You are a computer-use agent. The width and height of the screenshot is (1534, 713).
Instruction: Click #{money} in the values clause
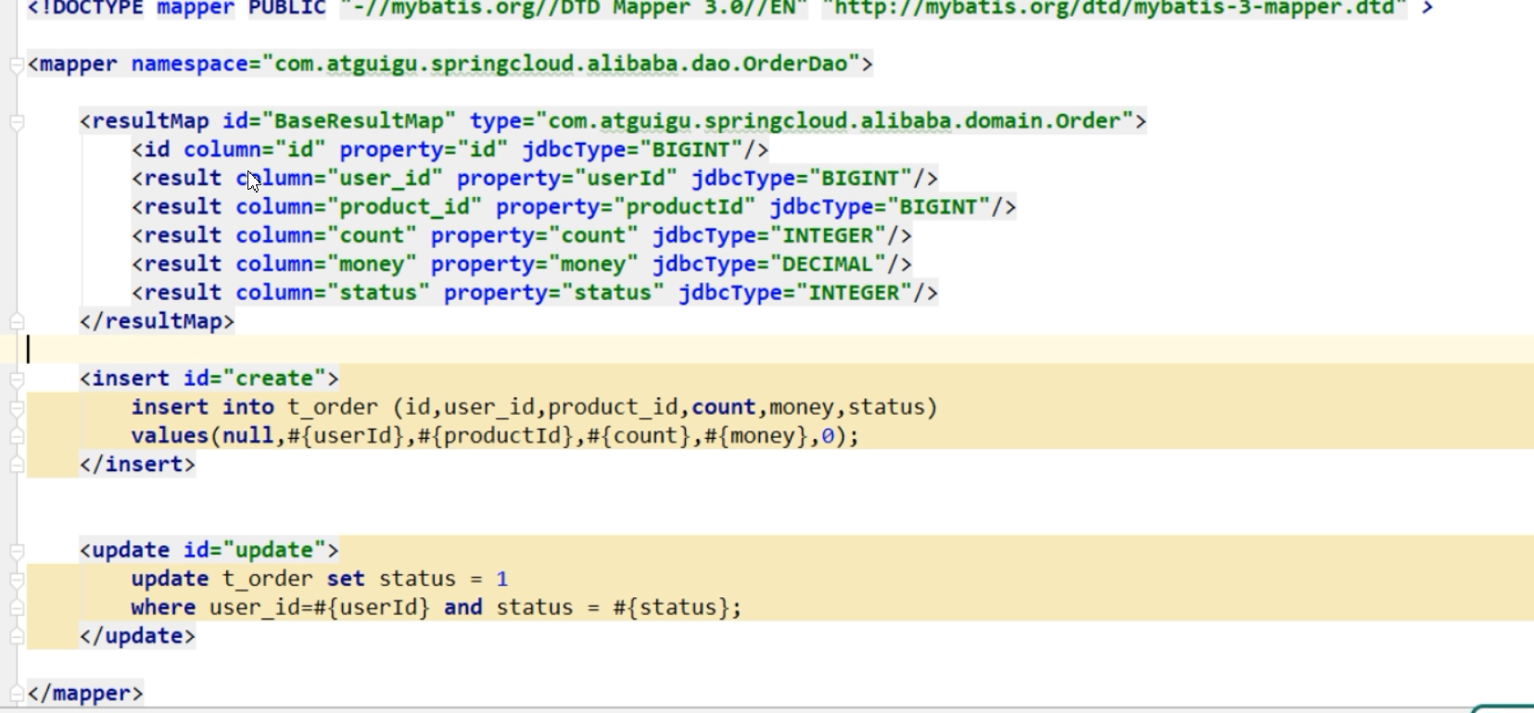tap(756, 436)
